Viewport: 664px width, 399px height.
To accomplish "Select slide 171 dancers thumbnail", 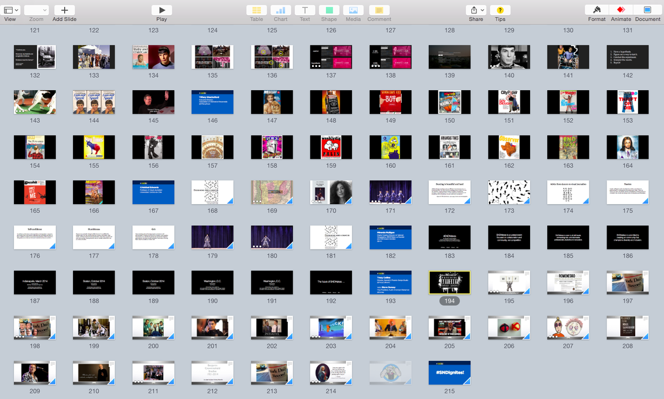I will click(391, 192).
